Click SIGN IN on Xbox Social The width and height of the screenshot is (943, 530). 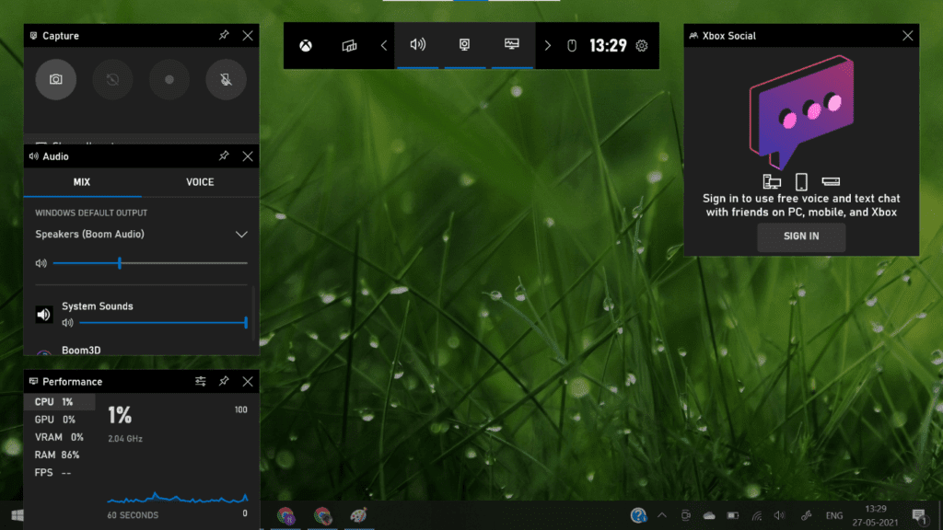(800, 236)
